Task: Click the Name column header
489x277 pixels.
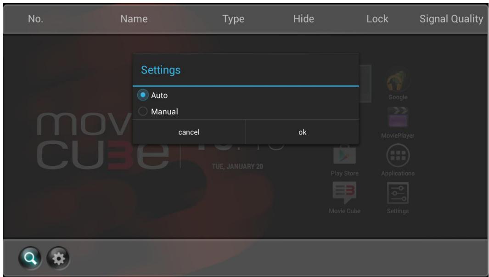Action: (x=134, y=19)
